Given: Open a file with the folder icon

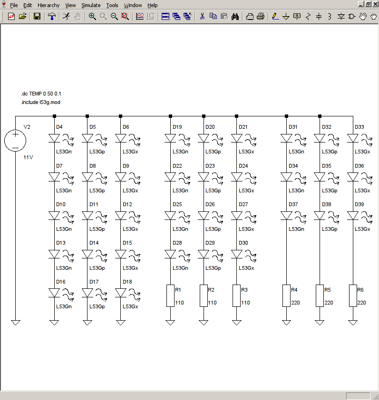Looking at the screenshot, I should point(22,17).
